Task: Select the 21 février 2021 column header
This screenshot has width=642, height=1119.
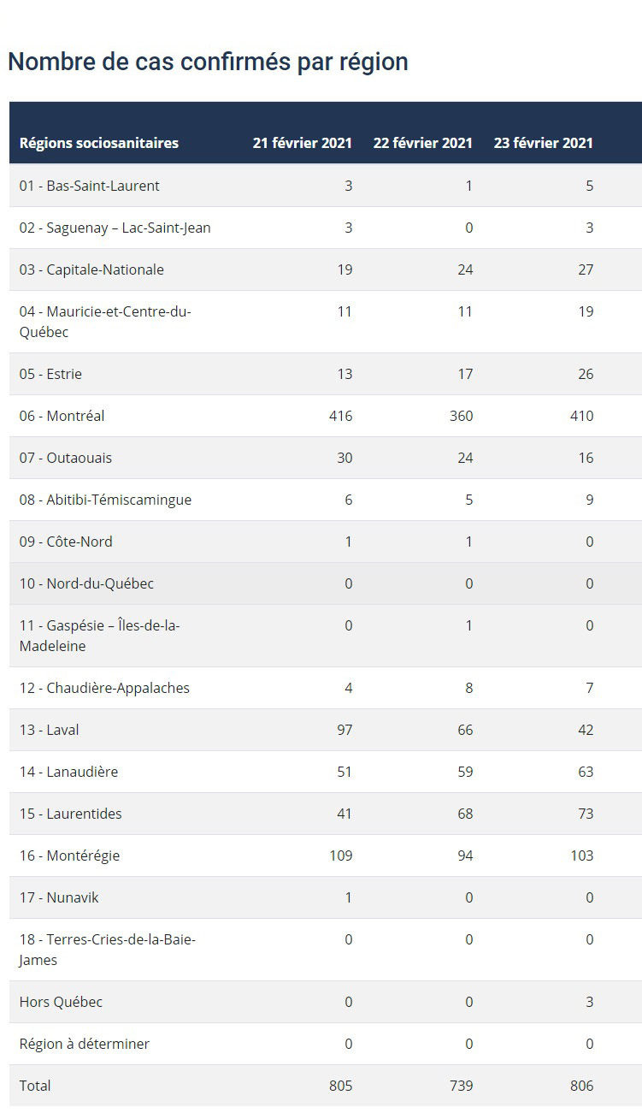Action: tap(303, 143)
